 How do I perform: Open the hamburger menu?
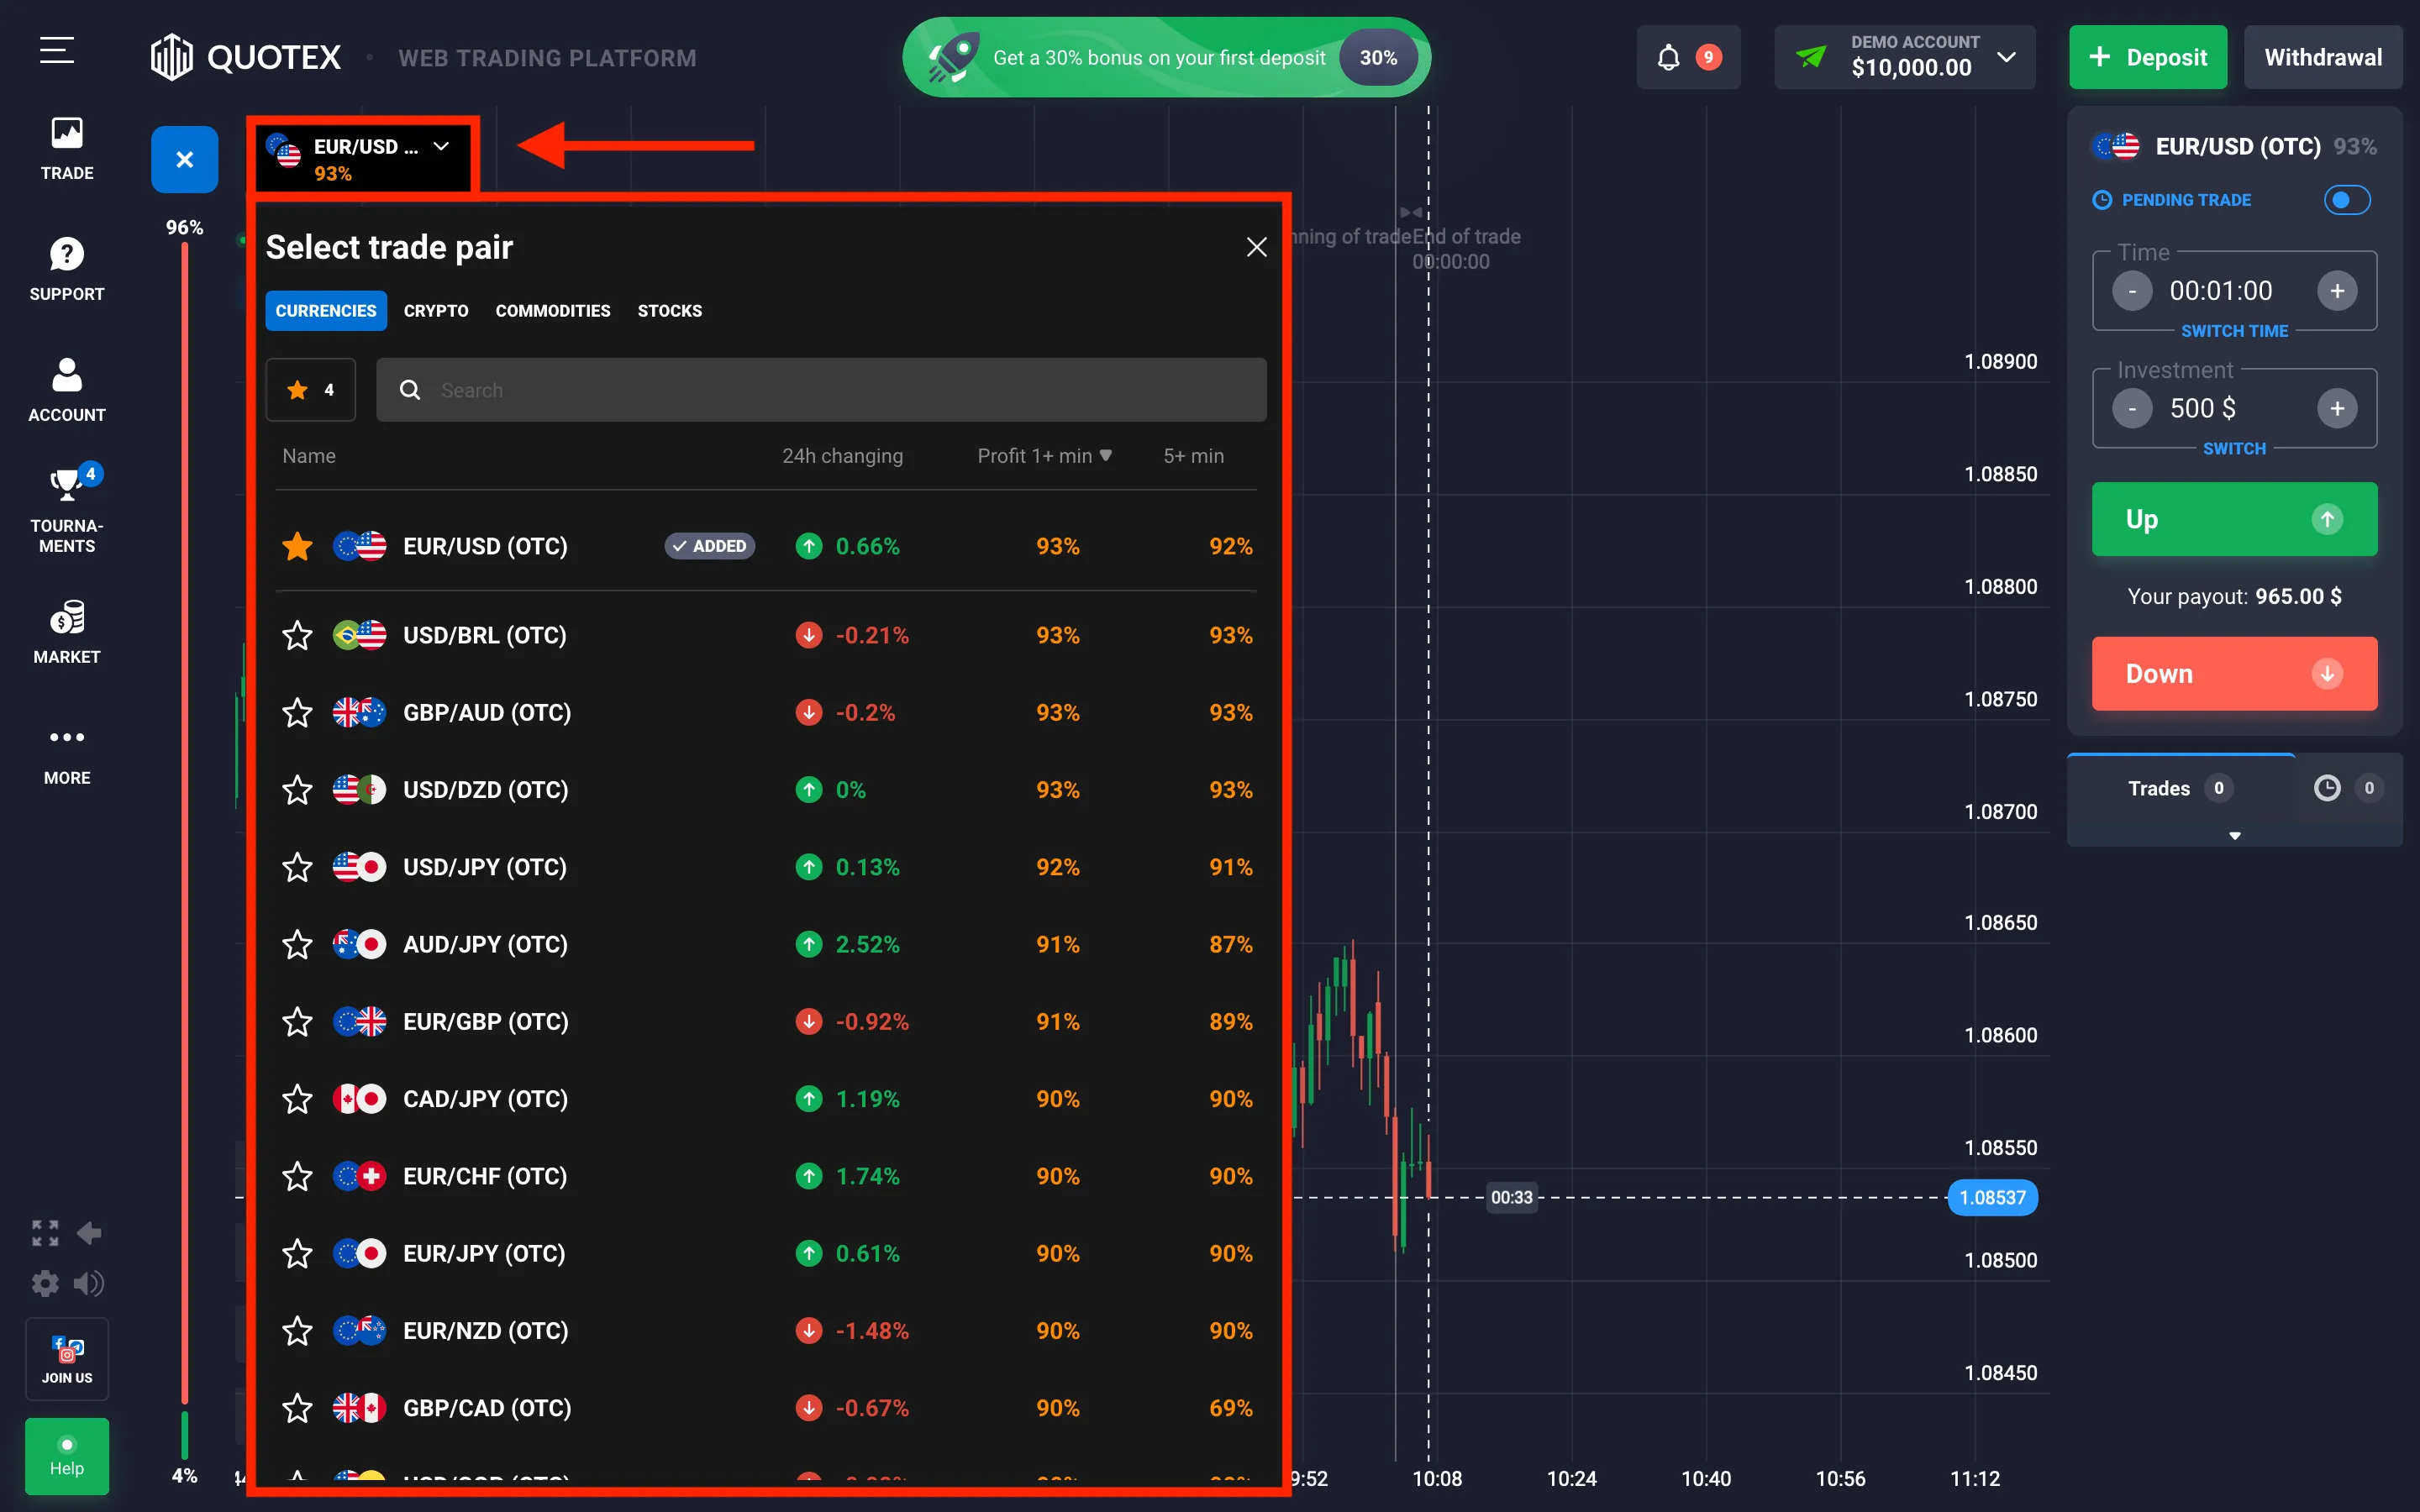[x=57, y=50]
